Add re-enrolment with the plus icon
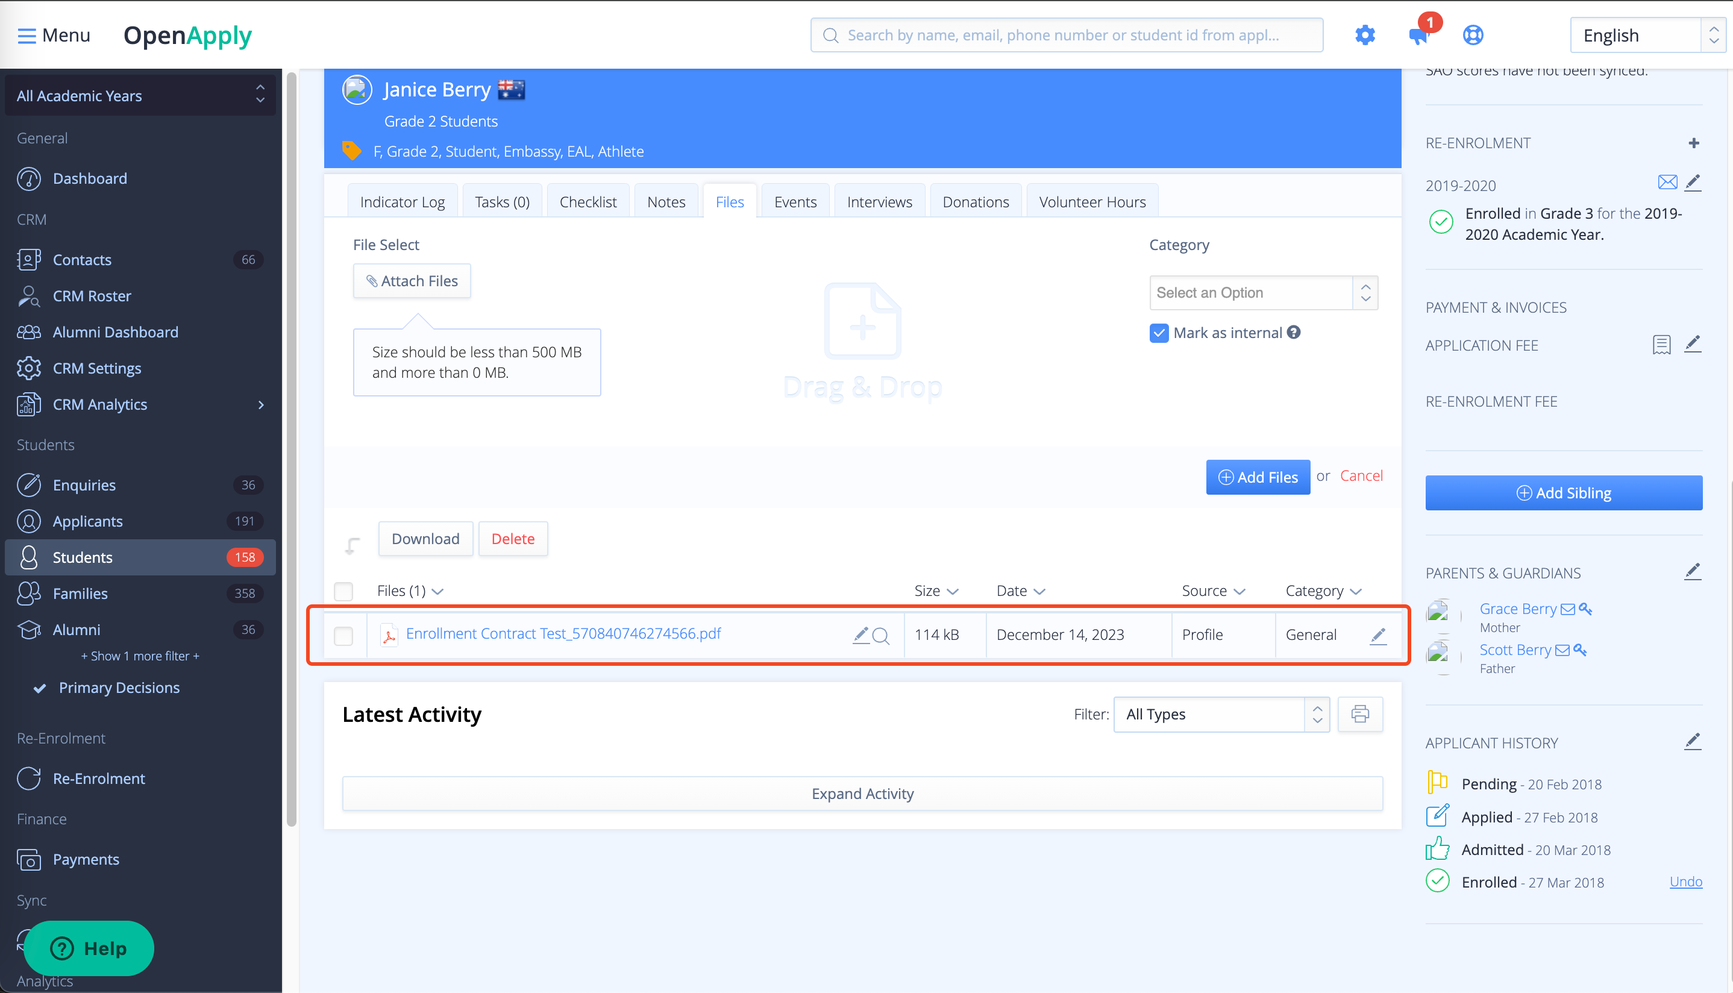Image resolution: width=1733 pixels, height=993 pixels. (x=1693, y=143)
